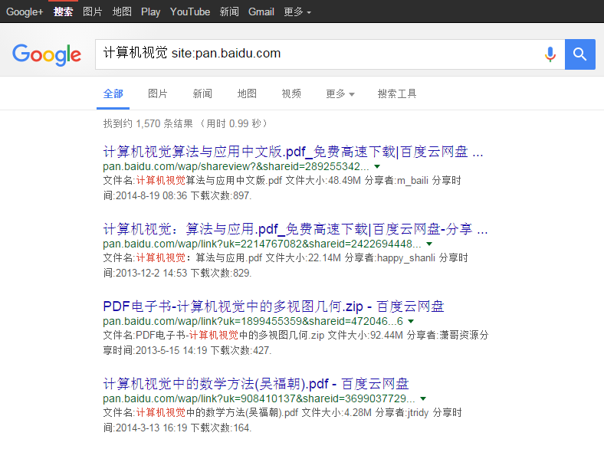Open Play in top bar
The width and height of the screenshot is (604, 449).
coord(150,12)
